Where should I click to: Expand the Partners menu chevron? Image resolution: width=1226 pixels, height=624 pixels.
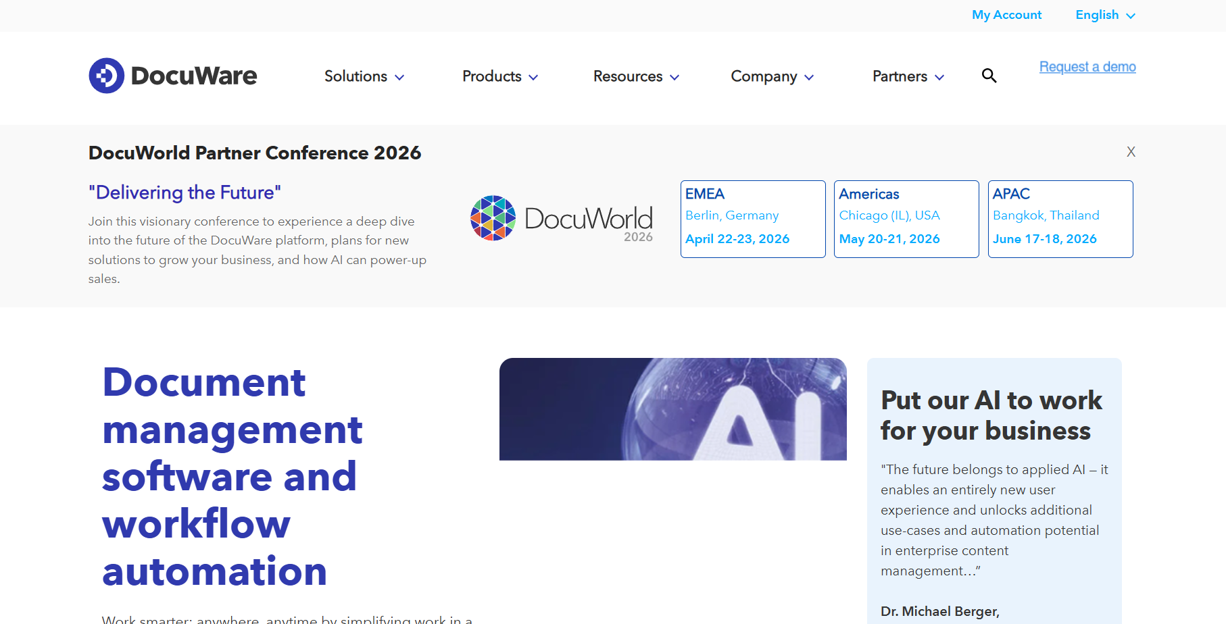coord(940,77)
